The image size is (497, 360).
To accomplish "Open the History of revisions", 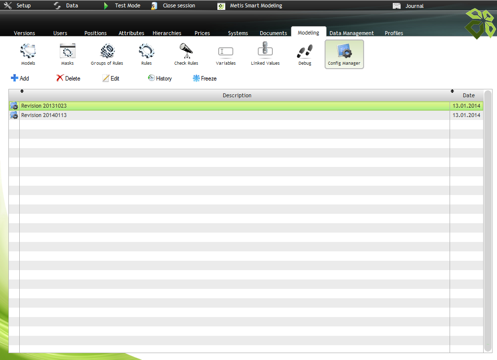I will coord(160,79).
